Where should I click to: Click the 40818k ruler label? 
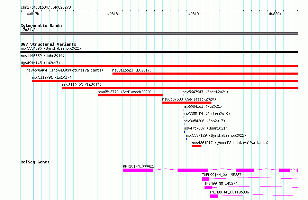pos(114,14)
